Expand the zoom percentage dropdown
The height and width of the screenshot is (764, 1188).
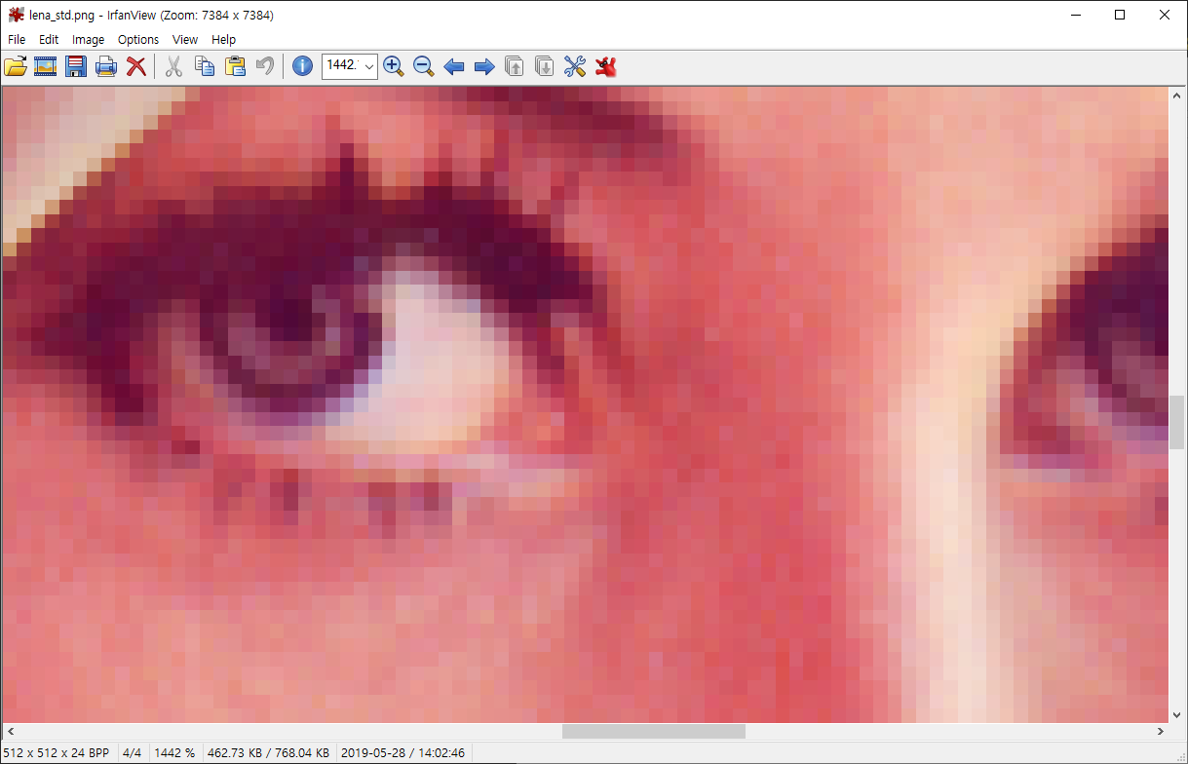[x=369, y=66]
